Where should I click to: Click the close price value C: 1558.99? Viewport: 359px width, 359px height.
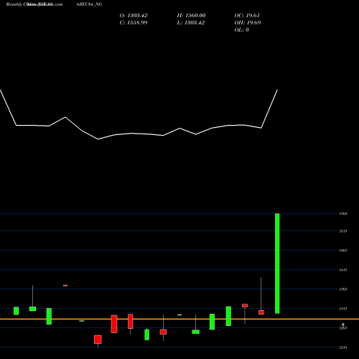(134, 23)
